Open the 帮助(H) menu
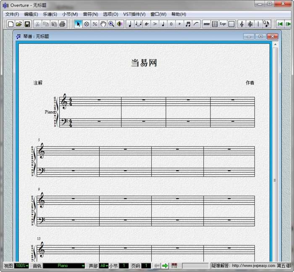Image resolution: width=294 pixels, height=272 pixels. click(178, 14)
